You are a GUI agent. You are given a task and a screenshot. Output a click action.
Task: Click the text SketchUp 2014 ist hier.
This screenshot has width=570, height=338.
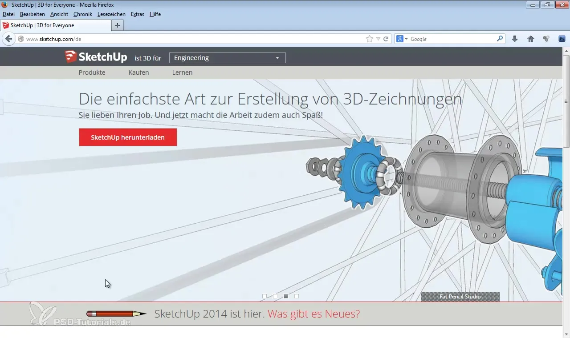(x=210, y=314)
